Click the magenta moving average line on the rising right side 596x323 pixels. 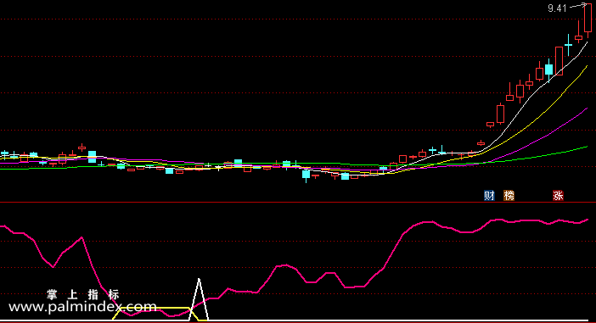pos(563,125)
